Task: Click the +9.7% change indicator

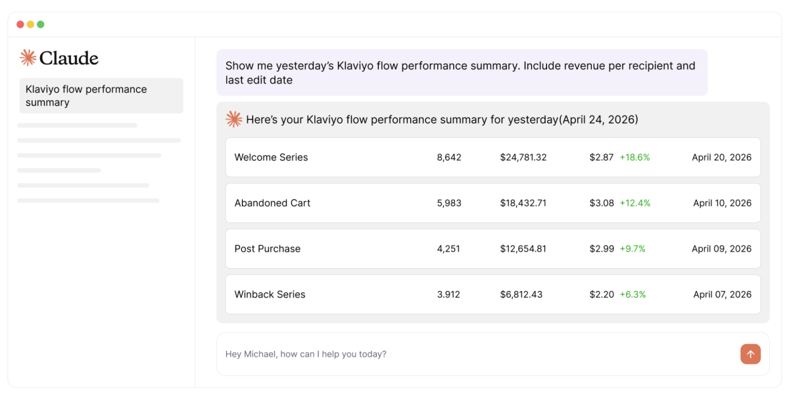Action: coord(633,249)
